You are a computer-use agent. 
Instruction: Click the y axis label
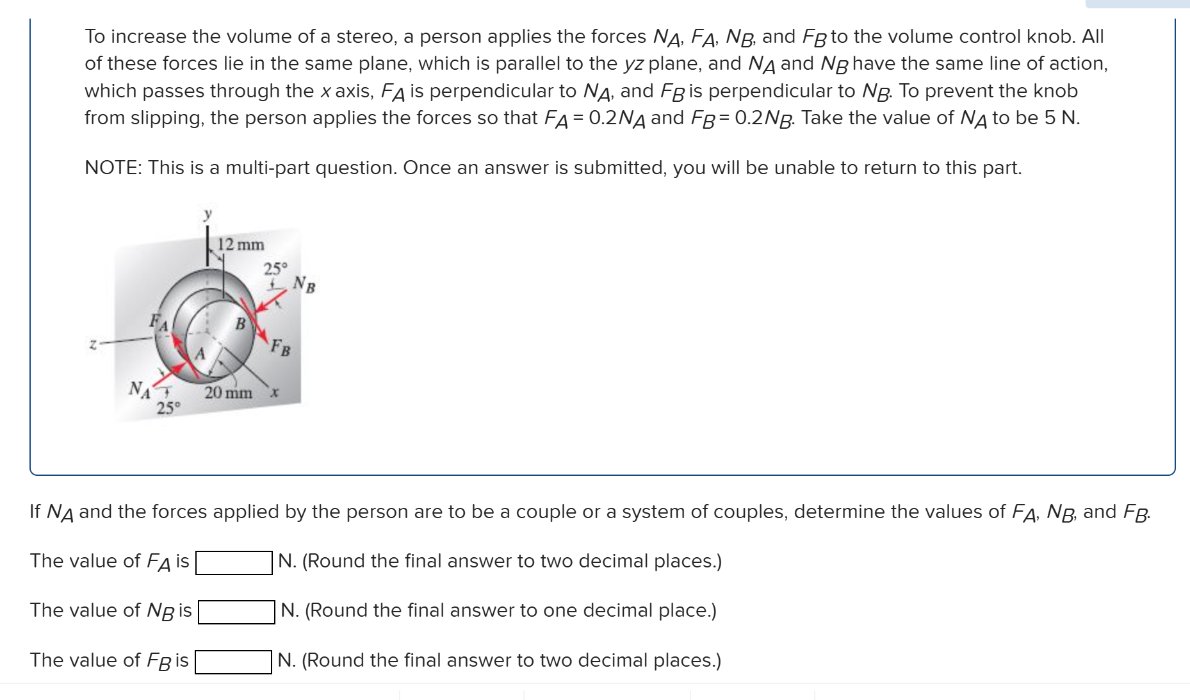pyautogui.click(x=207, y=214)
